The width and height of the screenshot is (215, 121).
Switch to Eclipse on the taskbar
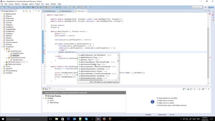click(98, 119)
